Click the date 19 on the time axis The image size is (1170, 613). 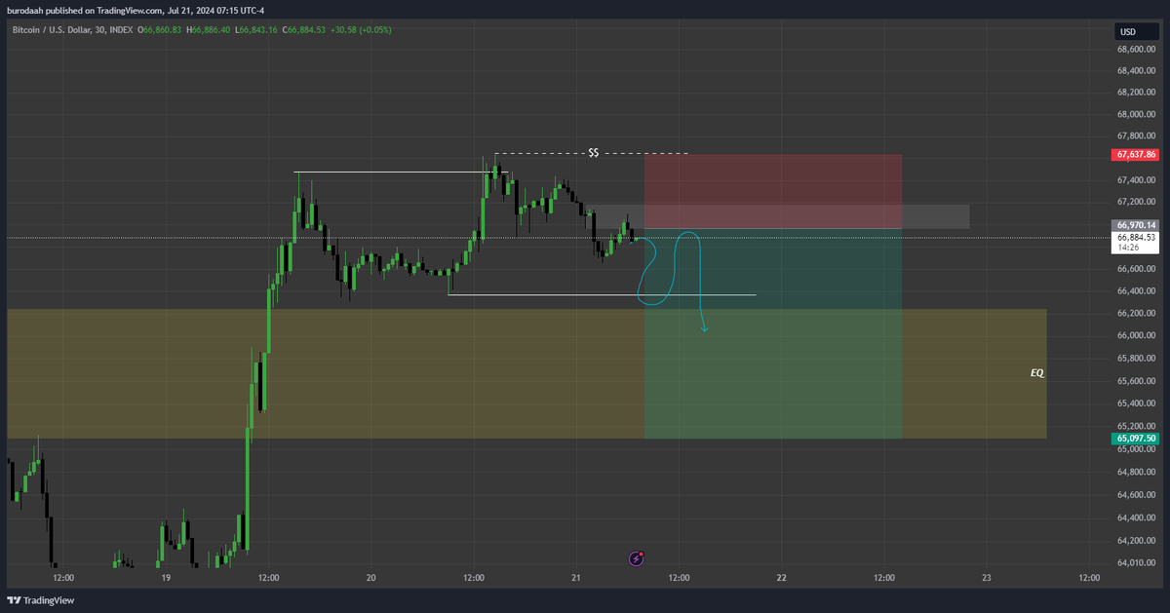pyautogui.click(x=166, y=577)
